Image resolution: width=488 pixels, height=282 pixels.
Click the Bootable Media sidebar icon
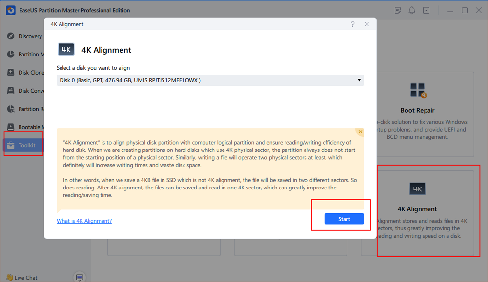tap(11, 127)
